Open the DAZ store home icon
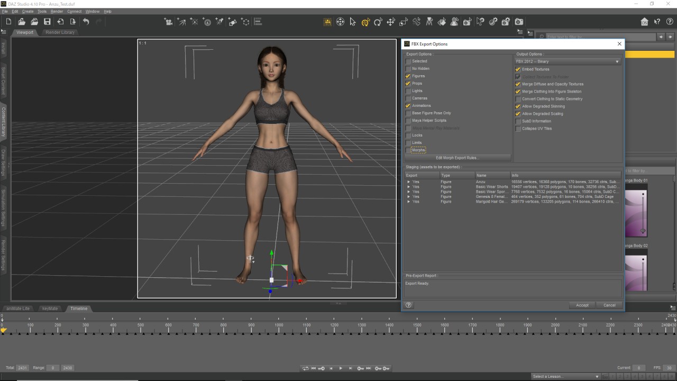Image resolution: width=677 pixels, height=381 pixels. [x=644, y=22]
